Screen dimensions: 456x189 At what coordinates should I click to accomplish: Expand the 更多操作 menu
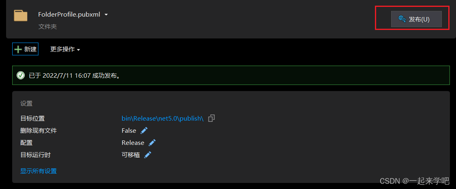[x=65, y=49]
